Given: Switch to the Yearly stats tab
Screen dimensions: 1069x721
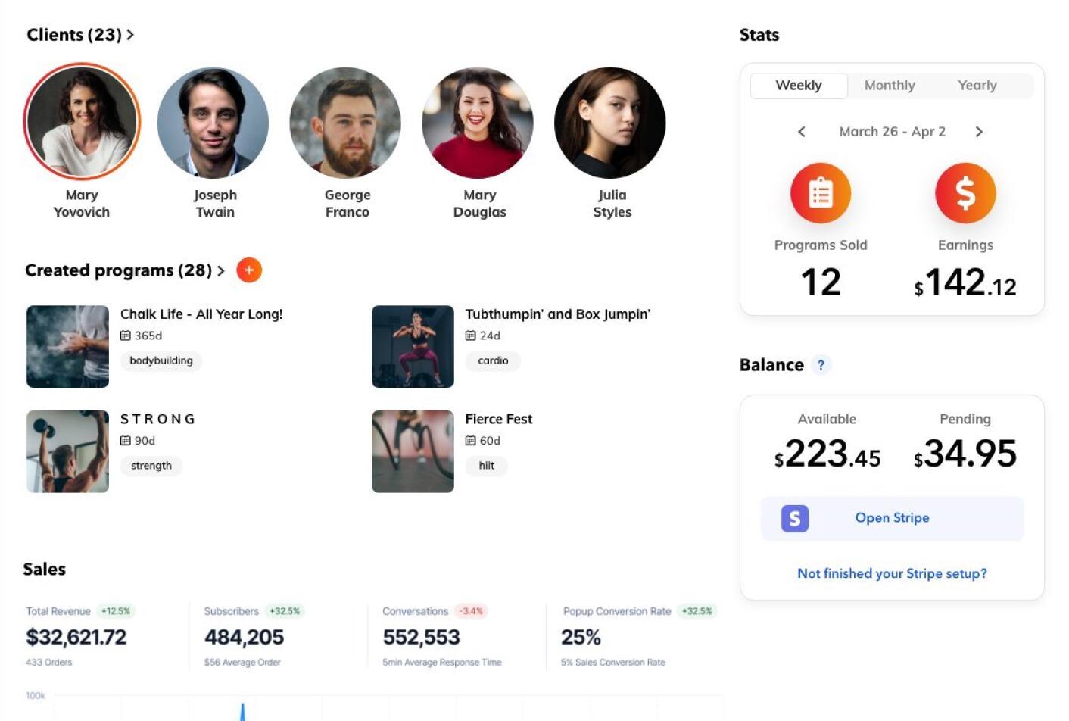Looking at the screenshot, I should coord(977,86).
